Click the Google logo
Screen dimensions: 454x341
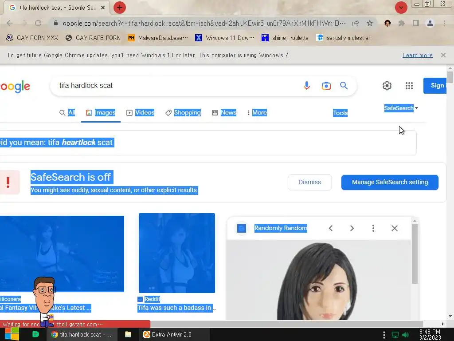click(15, 87)
